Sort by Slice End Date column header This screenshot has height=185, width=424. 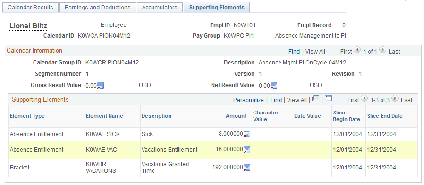(385, 116)
